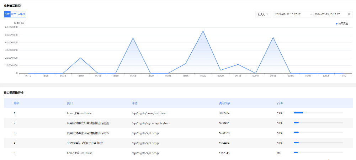Open the calendar icon in date range picker
The image size is (356, 160).
pos(349,14)
